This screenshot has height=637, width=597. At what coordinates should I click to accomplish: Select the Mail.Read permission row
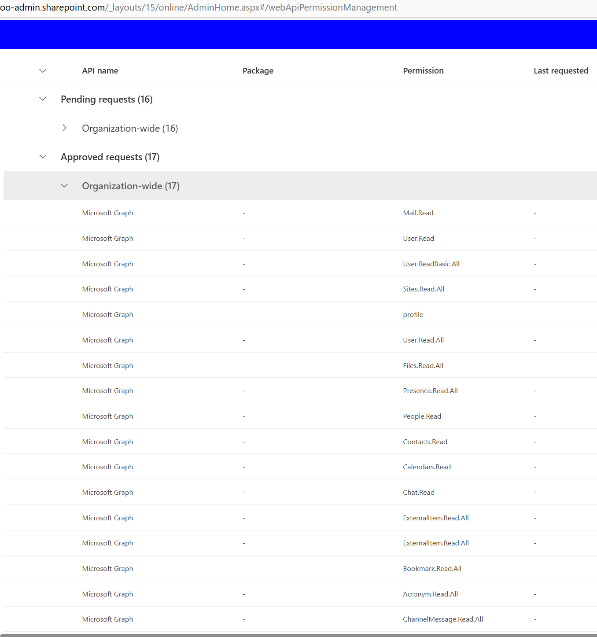(x=300, y=213)
